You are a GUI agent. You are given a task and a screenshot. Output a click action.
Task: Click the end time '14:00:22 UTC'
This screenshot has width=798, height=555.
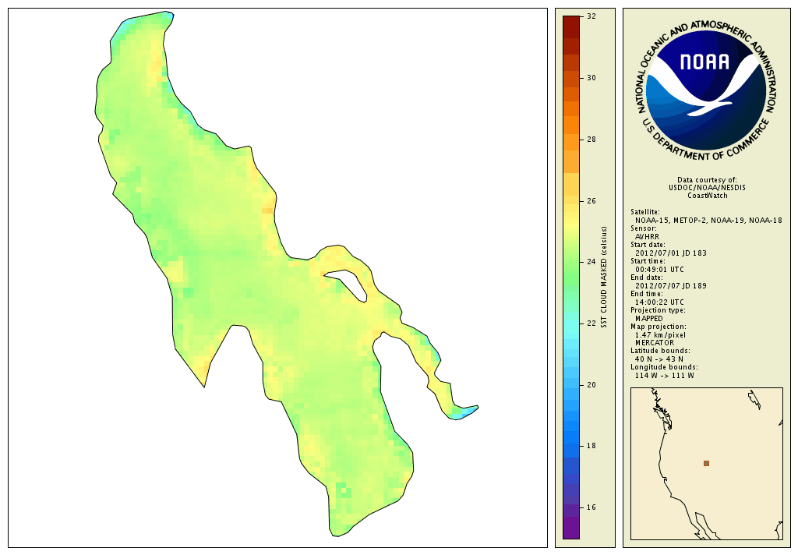click(659, 302)
